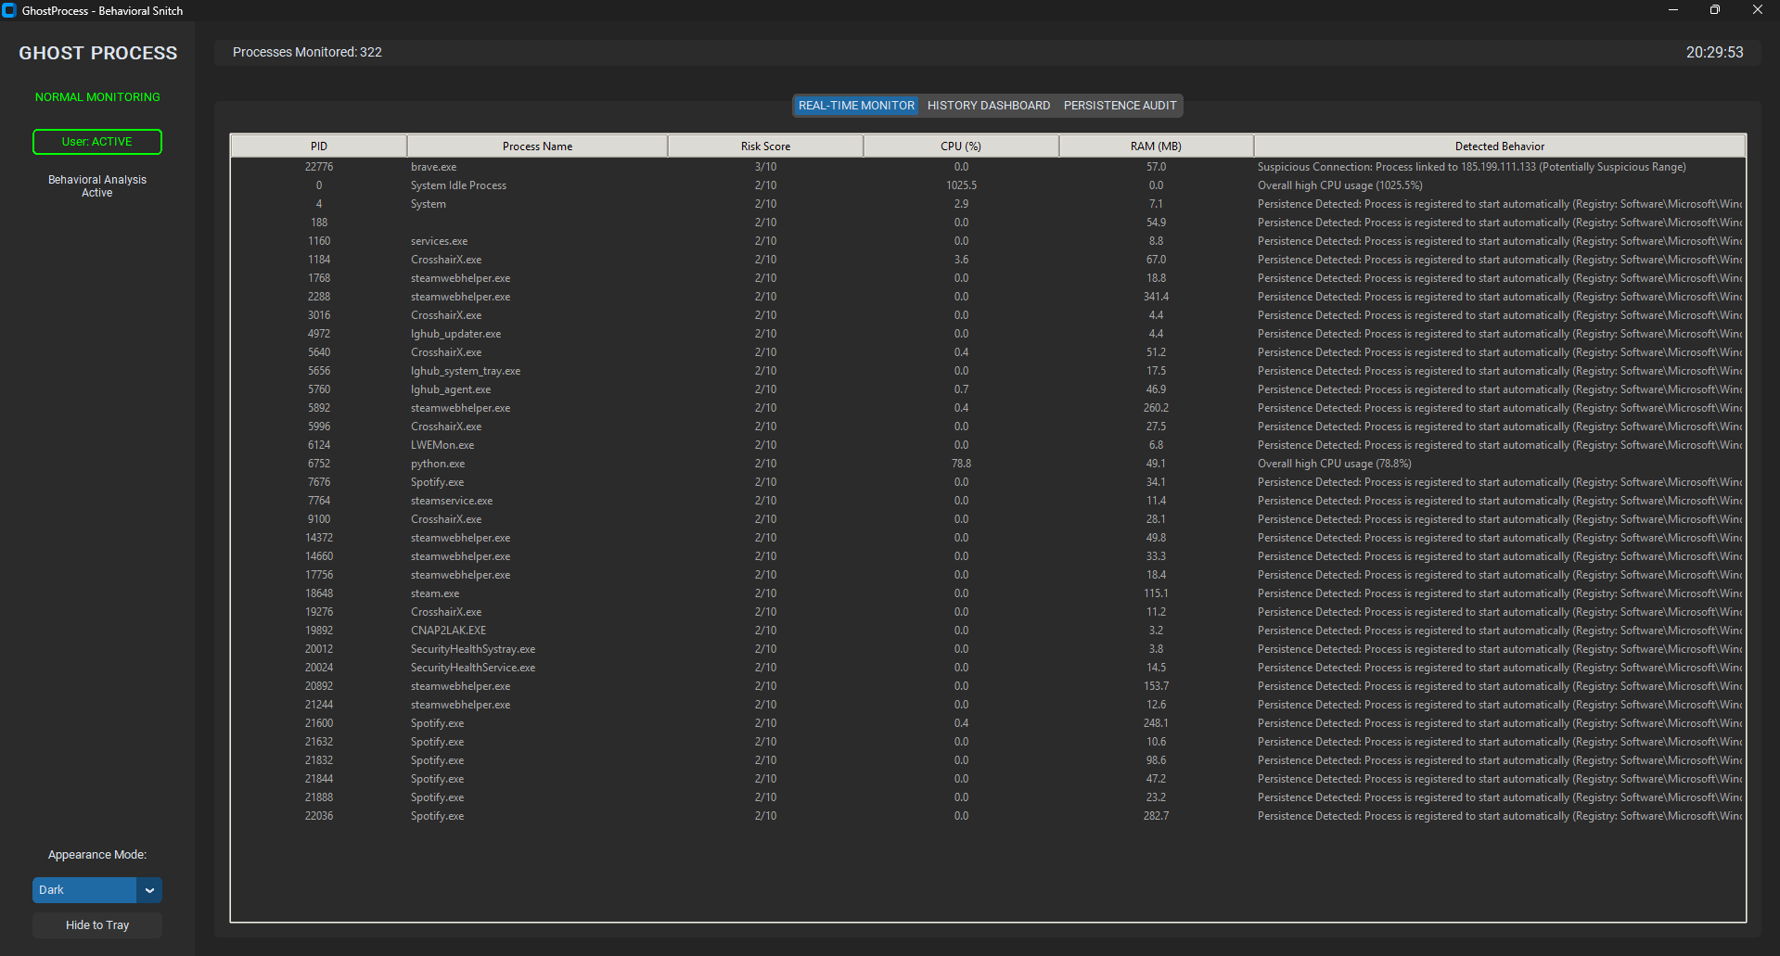Open the Persistence Audit tab

point(1120,106)
